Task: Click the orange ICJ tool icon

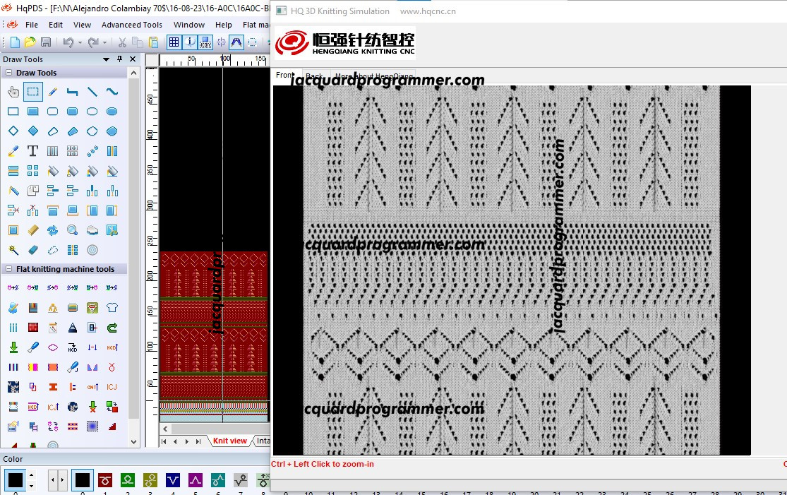Action: (112, 387)
